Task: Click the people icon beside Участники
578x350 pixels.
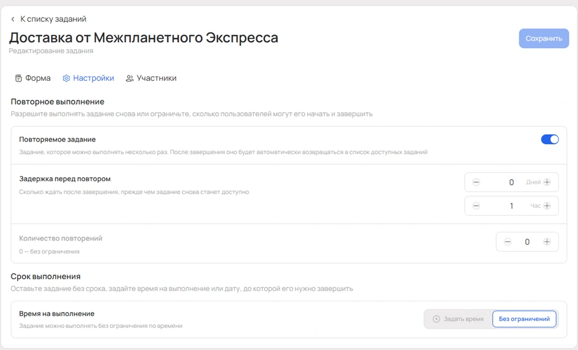Action: (129, 78)
